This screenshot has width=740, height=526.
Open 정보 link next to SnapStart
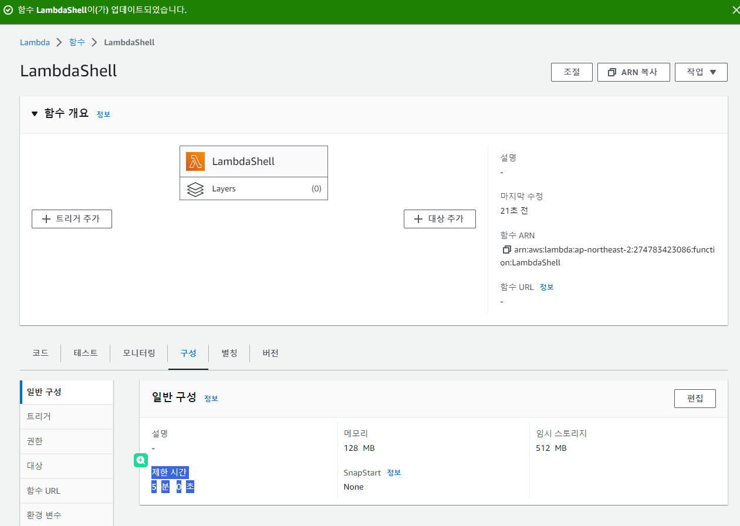394,473
